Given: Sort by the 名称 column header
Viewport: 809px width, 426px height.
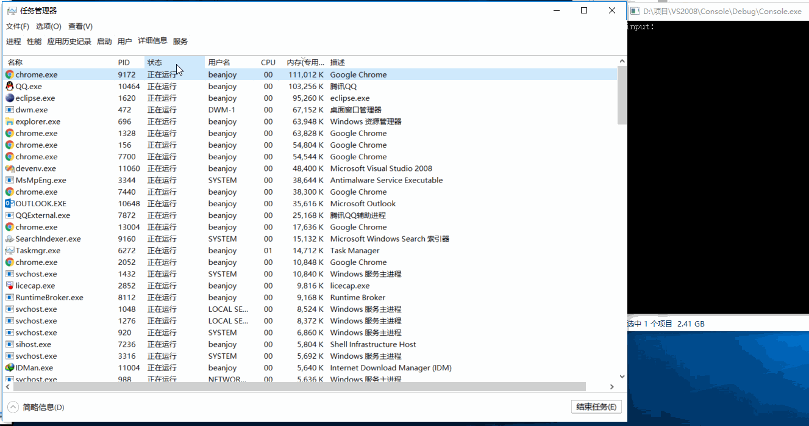Looking at the screenshot, I should pos(60,62).
